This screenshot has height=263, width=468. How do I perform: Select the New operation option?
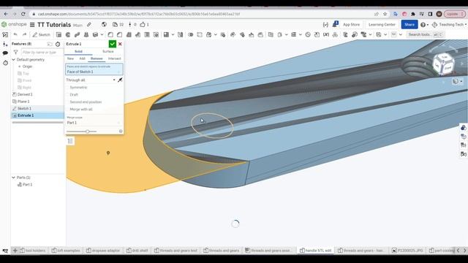coord(70,58)
